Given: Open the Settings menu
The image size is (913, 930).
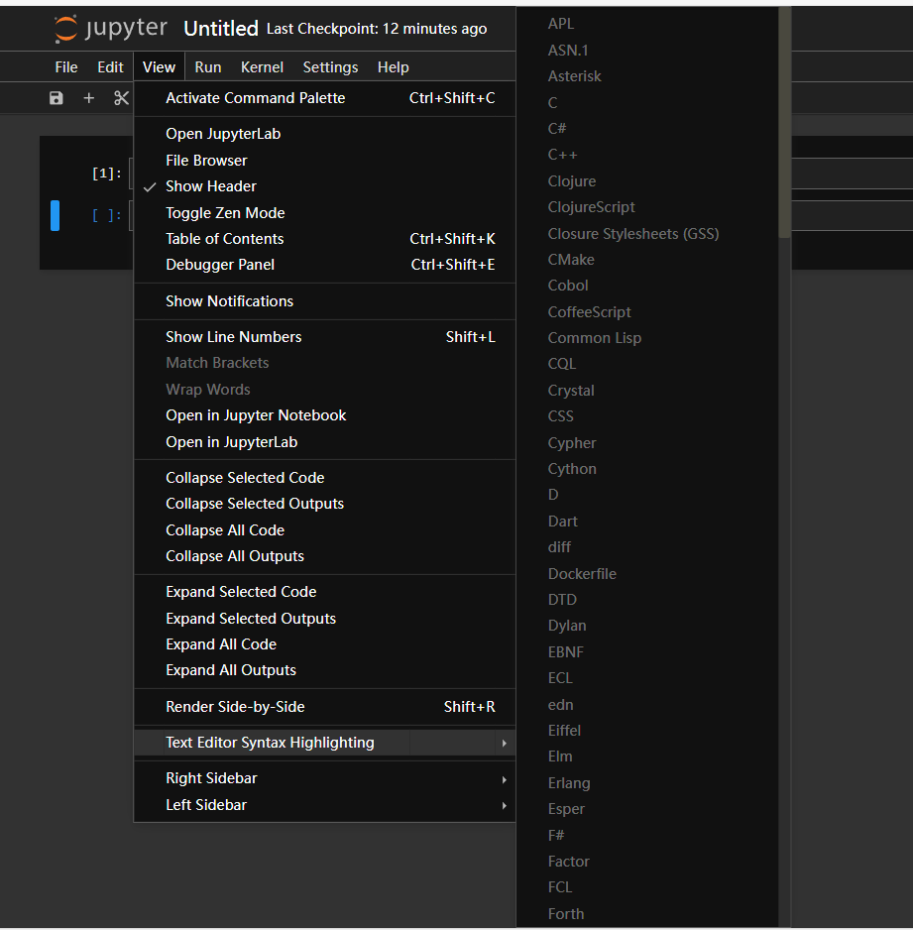Looking at the screenshot, I should coord(330,67).
